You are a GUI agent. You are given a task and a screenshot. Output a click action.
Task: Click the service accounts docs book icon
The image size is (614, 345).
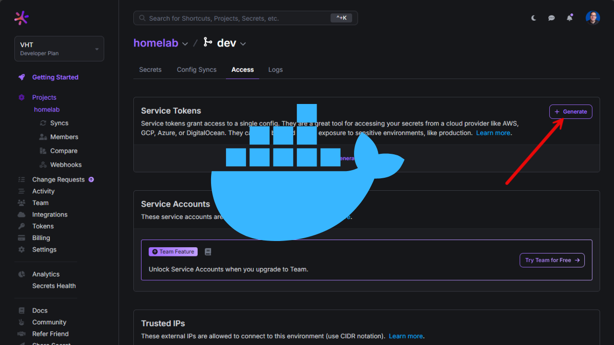click(208, 252)
